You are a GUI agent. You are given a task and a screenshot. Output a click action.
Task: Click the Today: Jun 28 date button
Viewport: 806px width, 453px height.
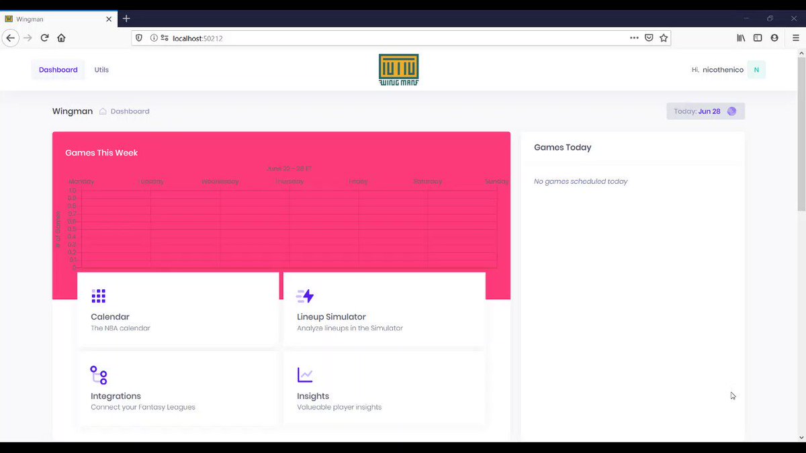coord(705,111)
